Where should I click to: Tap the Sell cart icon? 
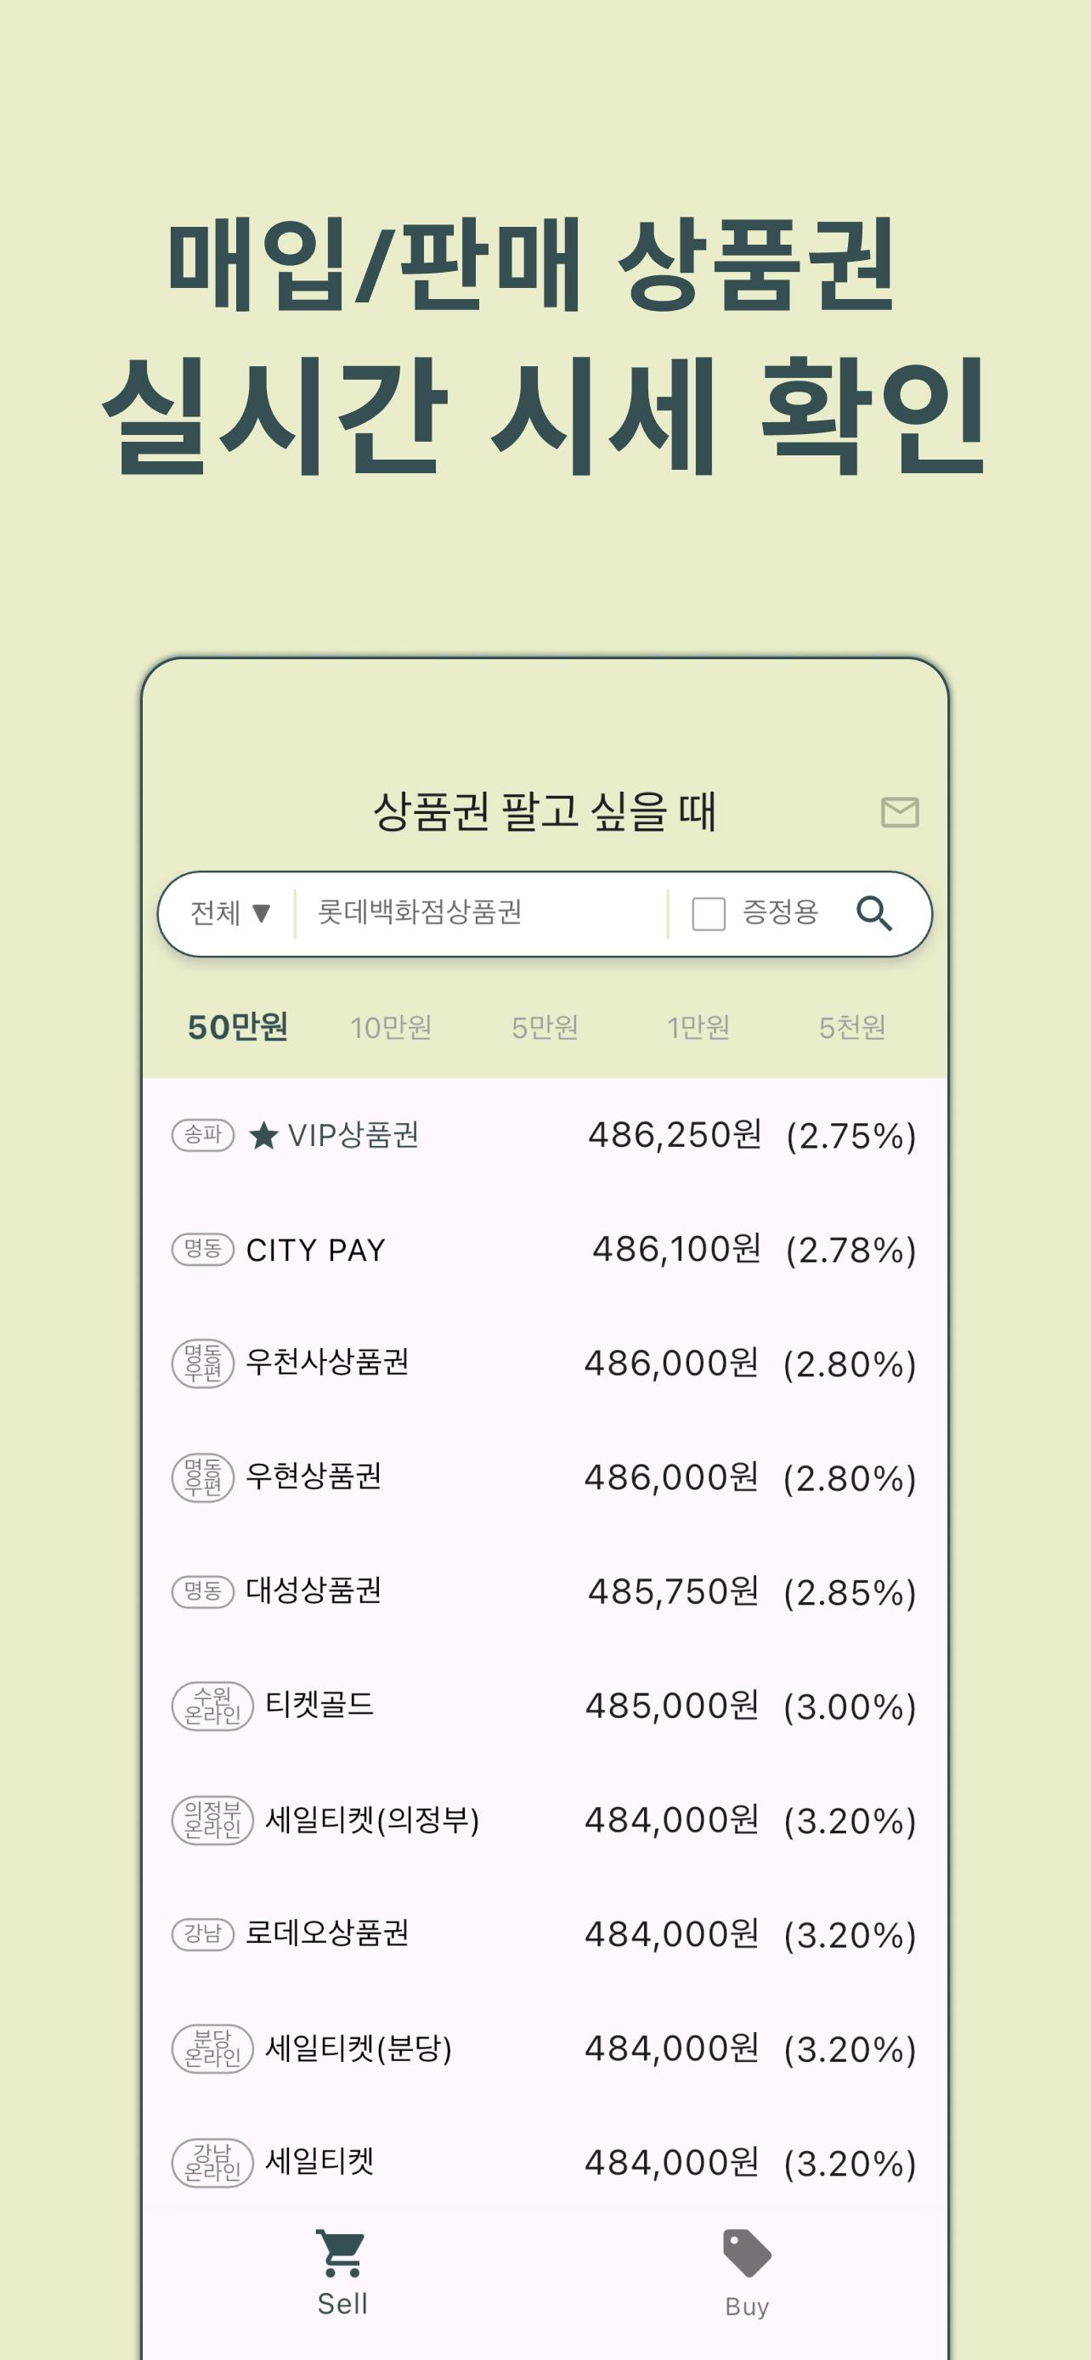(x=341, y=2253)
